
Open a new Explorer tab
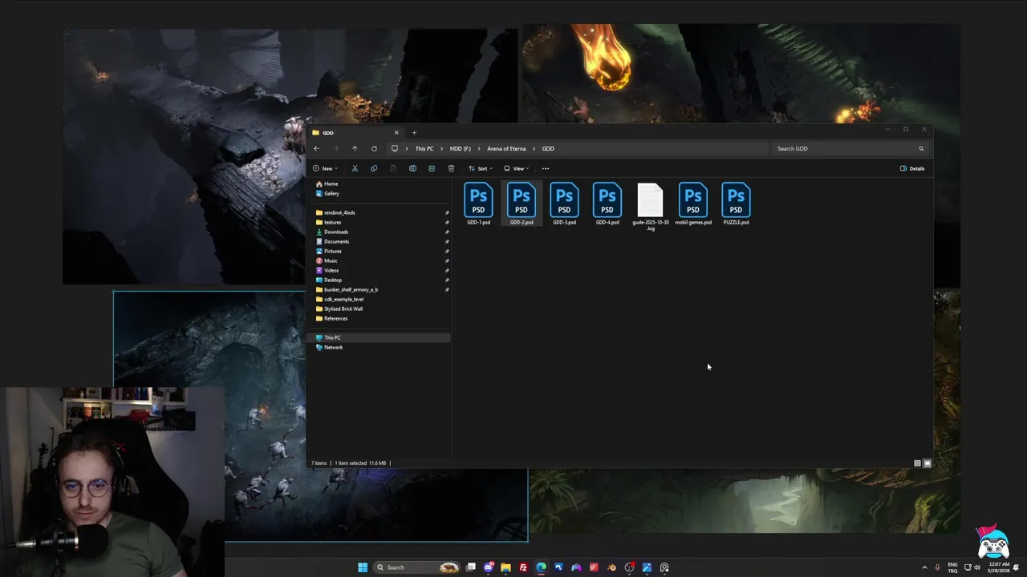[414, 132]
